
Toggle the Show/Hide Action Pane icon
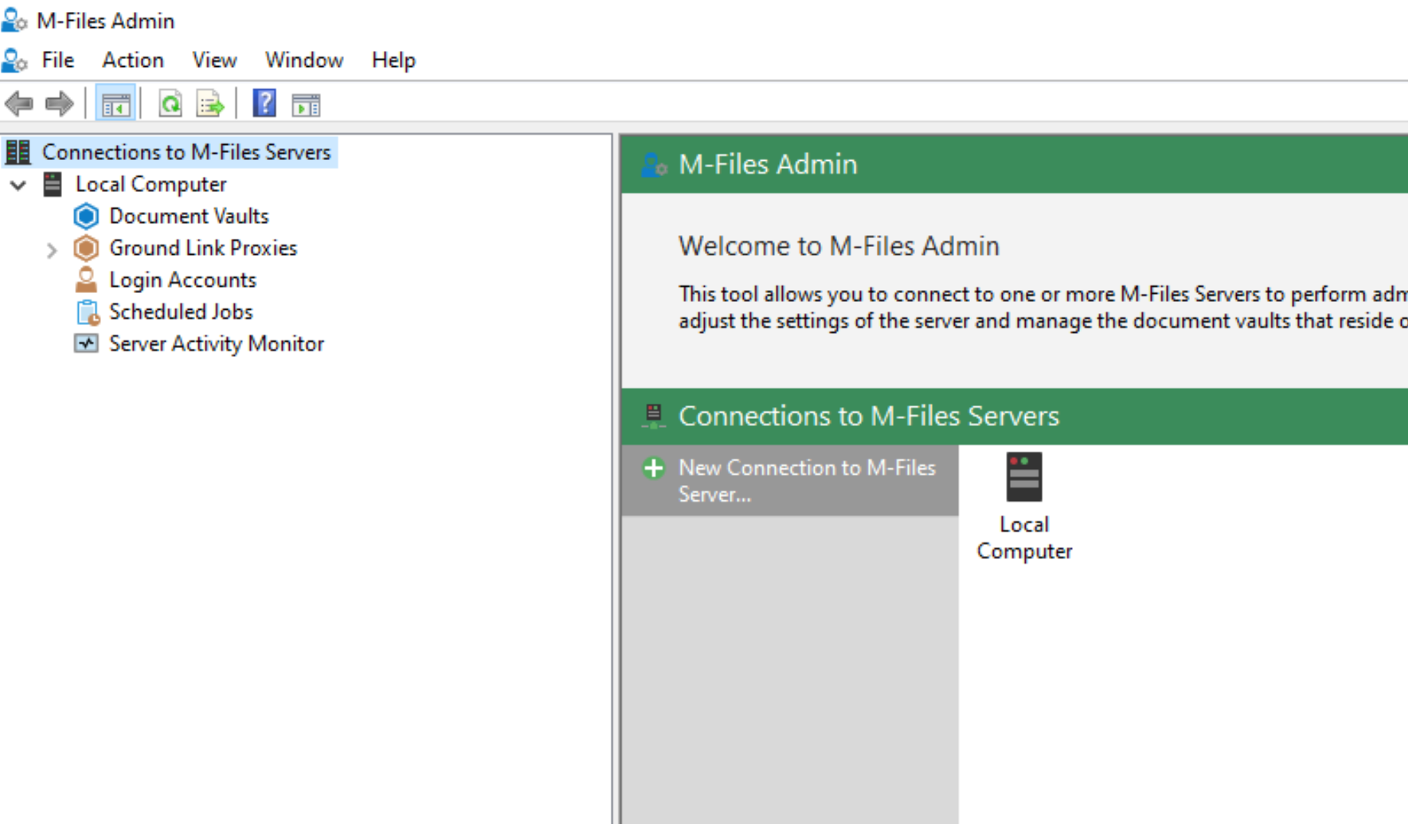(306, 105)
